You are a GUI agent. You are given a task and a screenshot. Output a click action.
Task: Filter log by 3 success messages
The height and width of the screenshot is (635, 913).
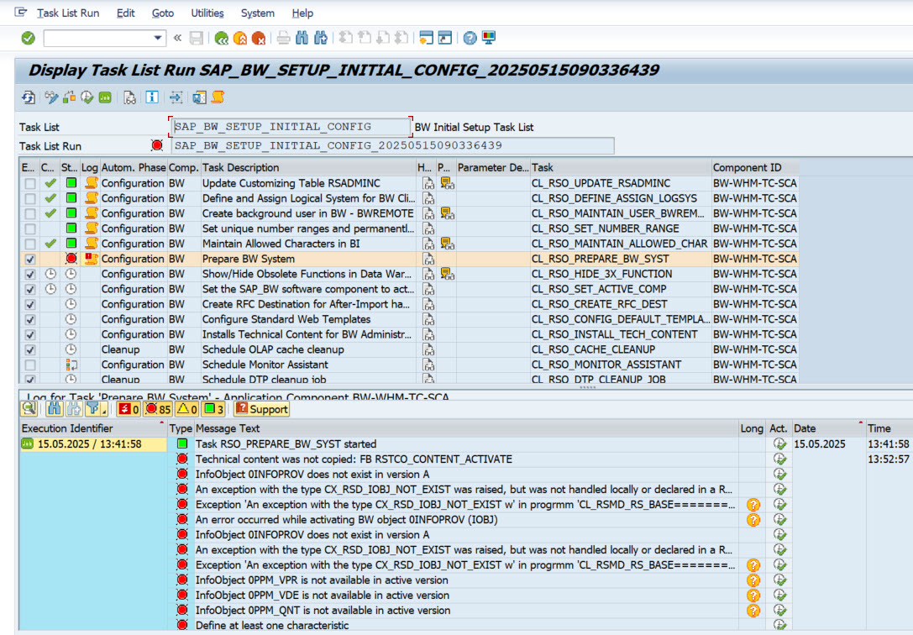tap(213, 409)
